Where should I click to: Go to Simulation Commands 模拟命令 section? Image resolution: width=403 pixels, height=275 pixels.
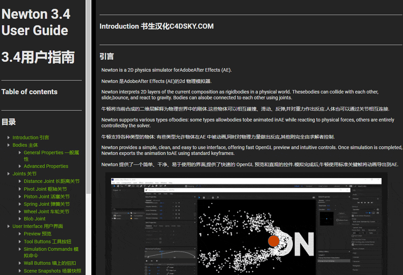(x=51, y=252)
